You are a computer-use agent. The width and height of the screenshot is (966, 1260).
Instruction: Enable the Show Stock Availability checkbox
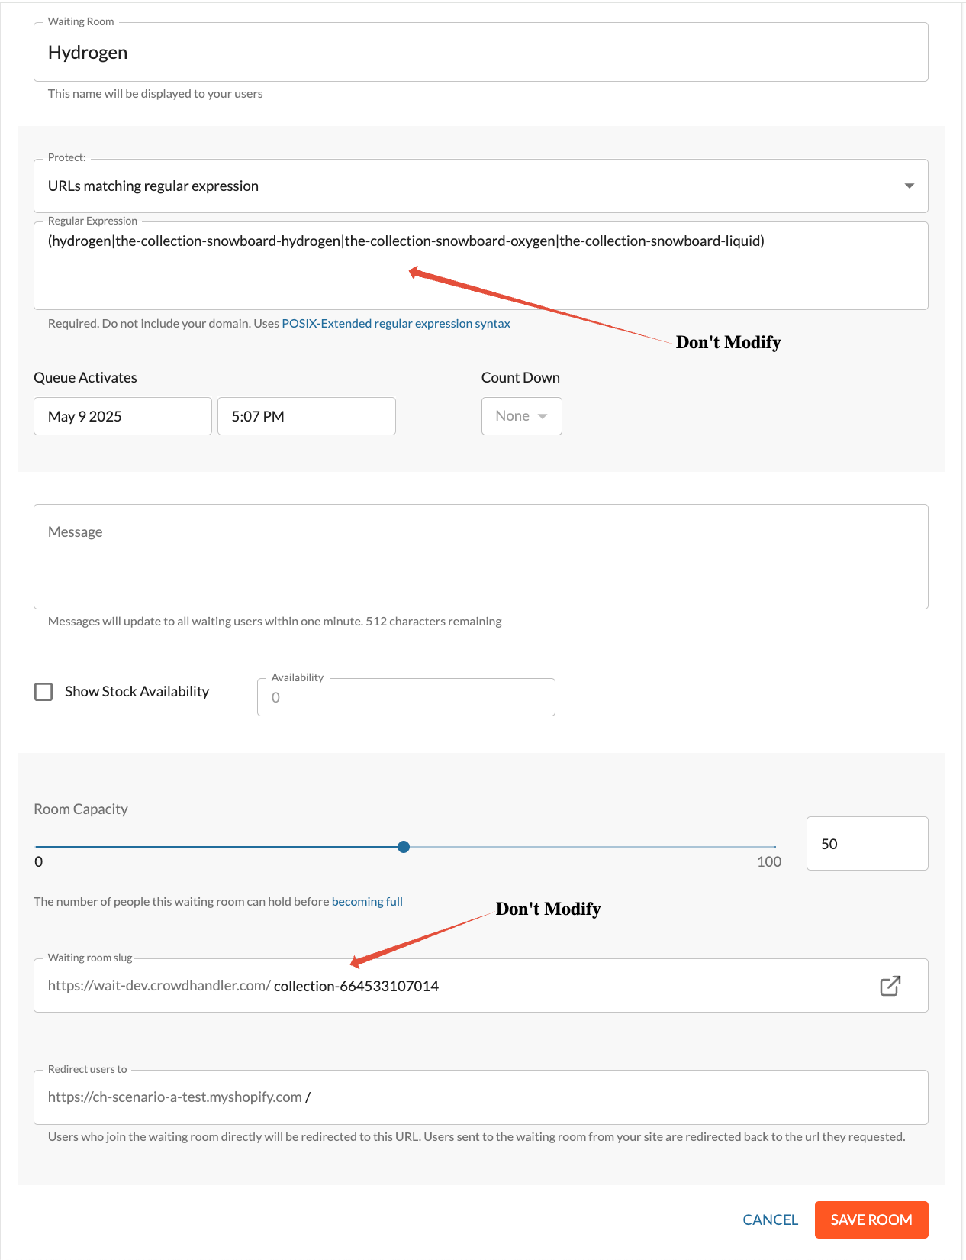44,692
